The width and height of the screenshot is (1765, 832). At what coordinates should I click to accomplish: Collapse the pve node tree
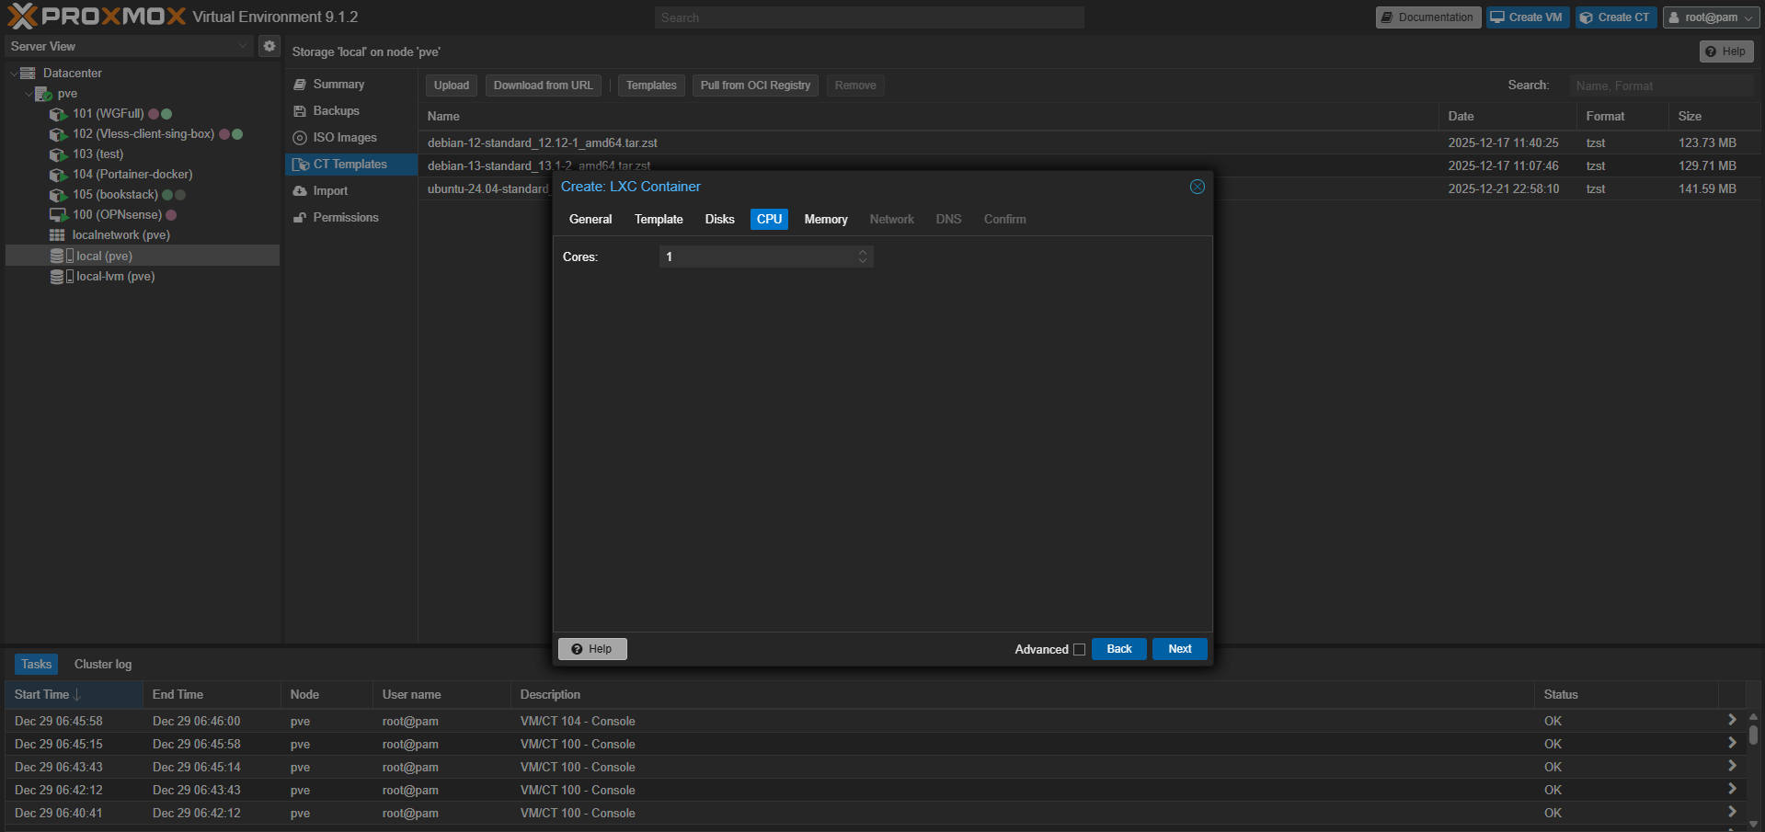click(x=29, y=94)
